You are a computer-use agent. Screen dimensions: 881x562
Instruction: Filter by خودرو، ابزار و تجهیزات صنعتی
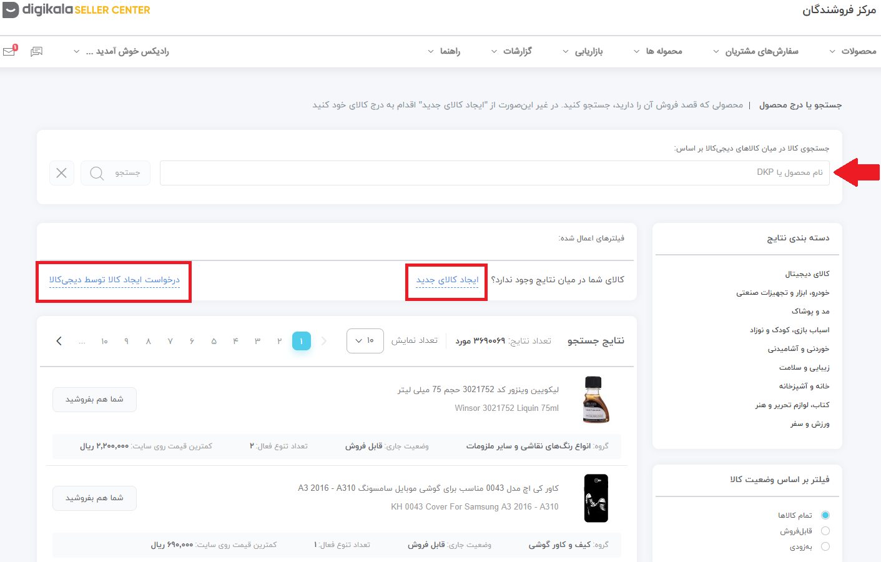click(783, 292)
